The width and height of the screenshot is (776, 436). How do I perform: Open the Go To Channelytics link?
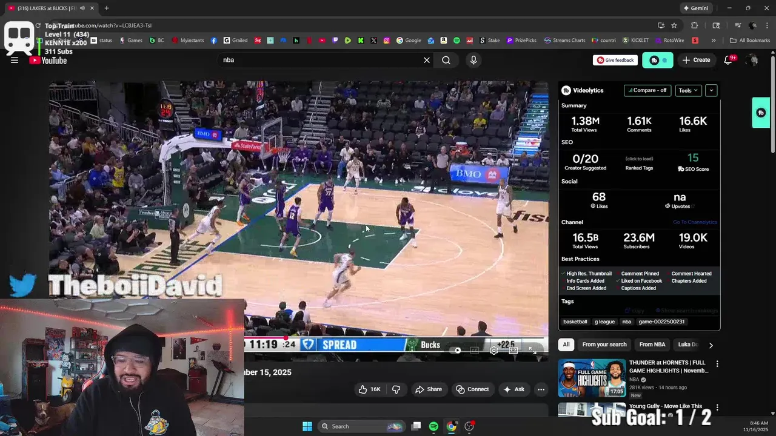695,222
